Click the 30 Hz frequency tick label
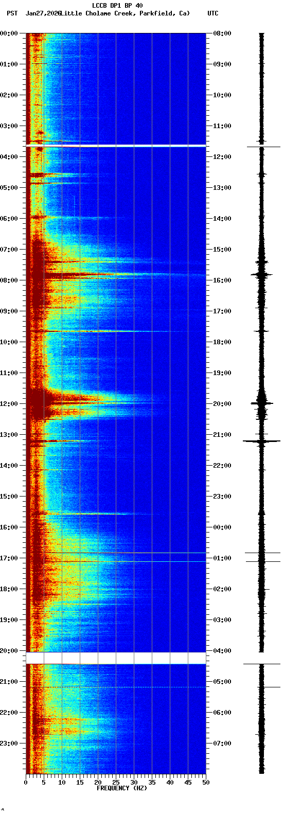The image size is (284, 815). [134, 783]
